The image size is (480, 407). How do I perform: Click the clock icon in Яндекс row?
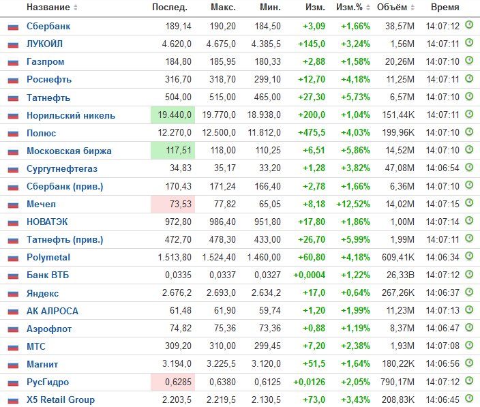[469, 292]
